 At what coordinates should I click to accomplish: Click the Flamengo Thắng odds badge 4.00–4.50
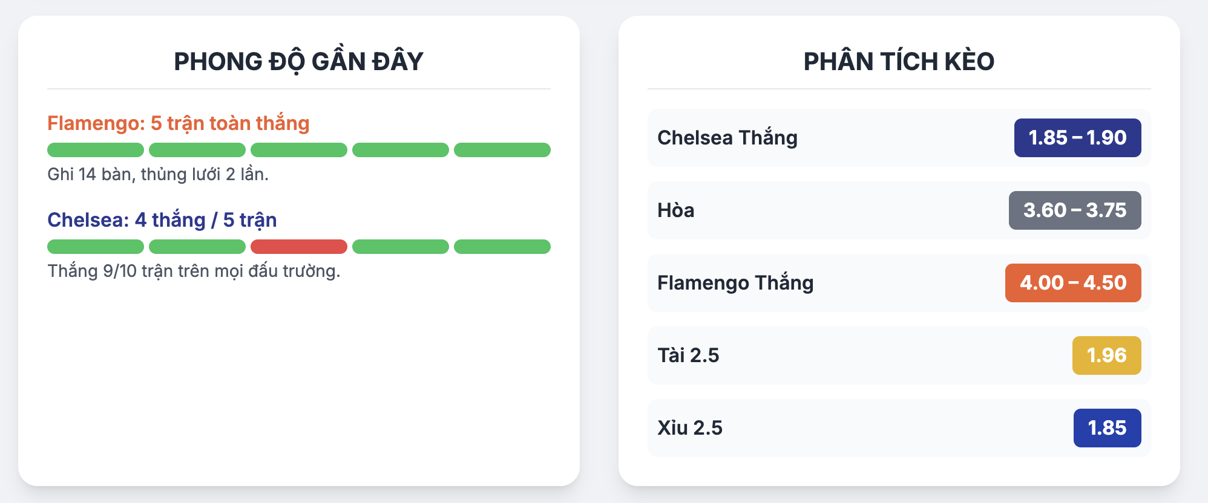pyautogui.click(x=1073, y=283)
